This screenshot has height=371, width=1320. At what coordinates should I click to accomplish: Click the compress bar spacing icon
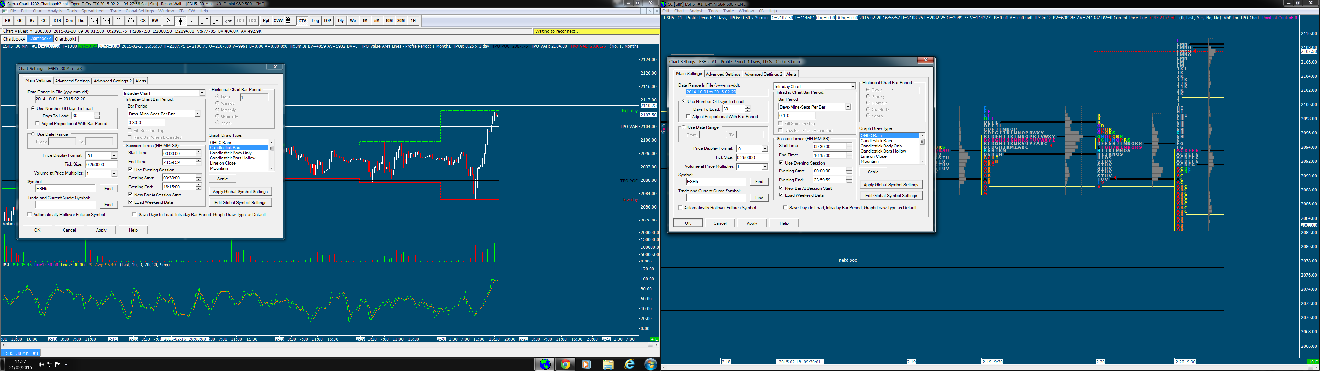119,21
